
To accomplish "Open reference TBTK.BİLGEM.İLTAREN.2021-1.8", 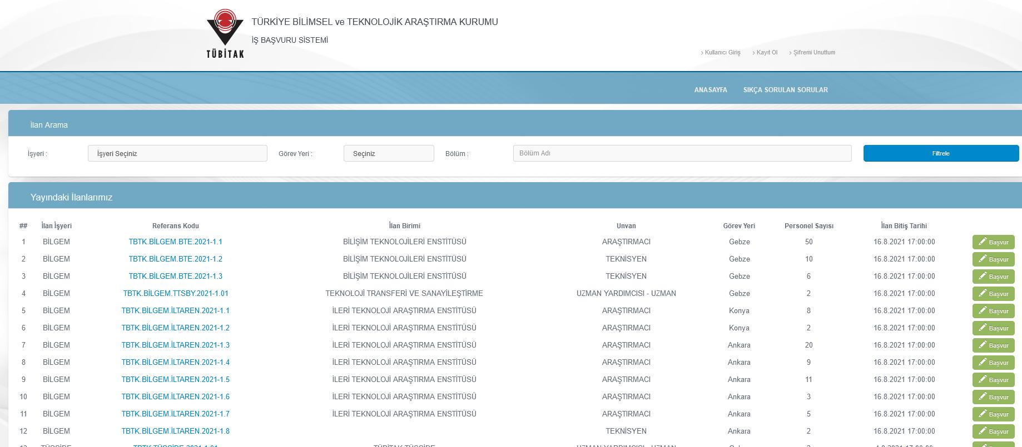I will tap(176, 431).
